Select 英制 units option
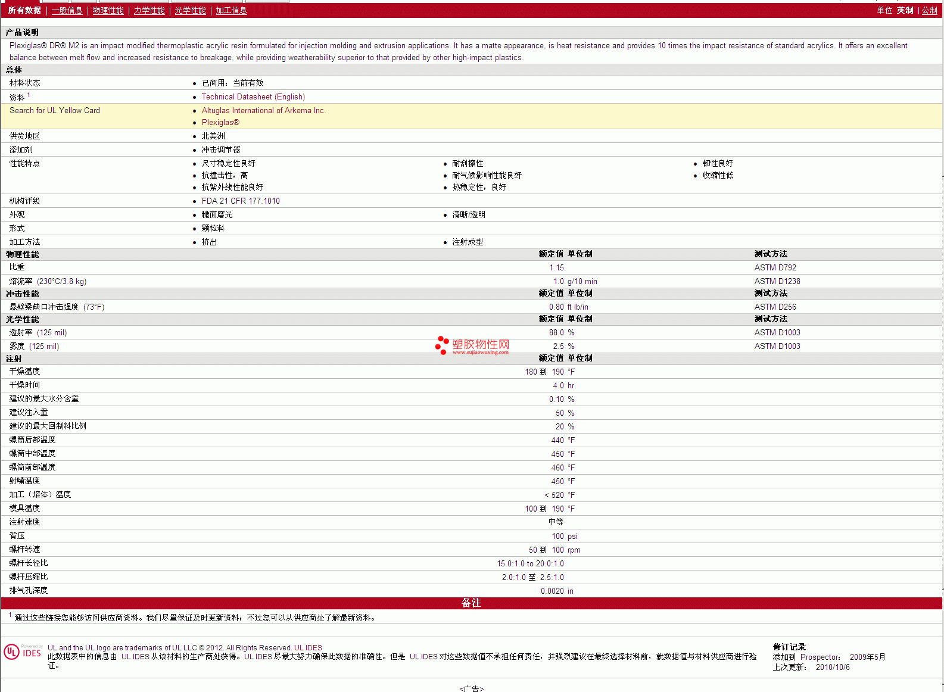This screenshot has width=944, height=692. 905,11
